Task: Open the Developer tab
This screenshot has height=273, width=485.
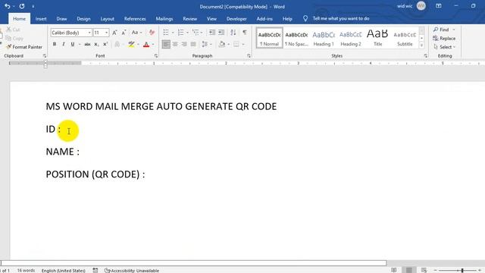Action: coord(236,19)
